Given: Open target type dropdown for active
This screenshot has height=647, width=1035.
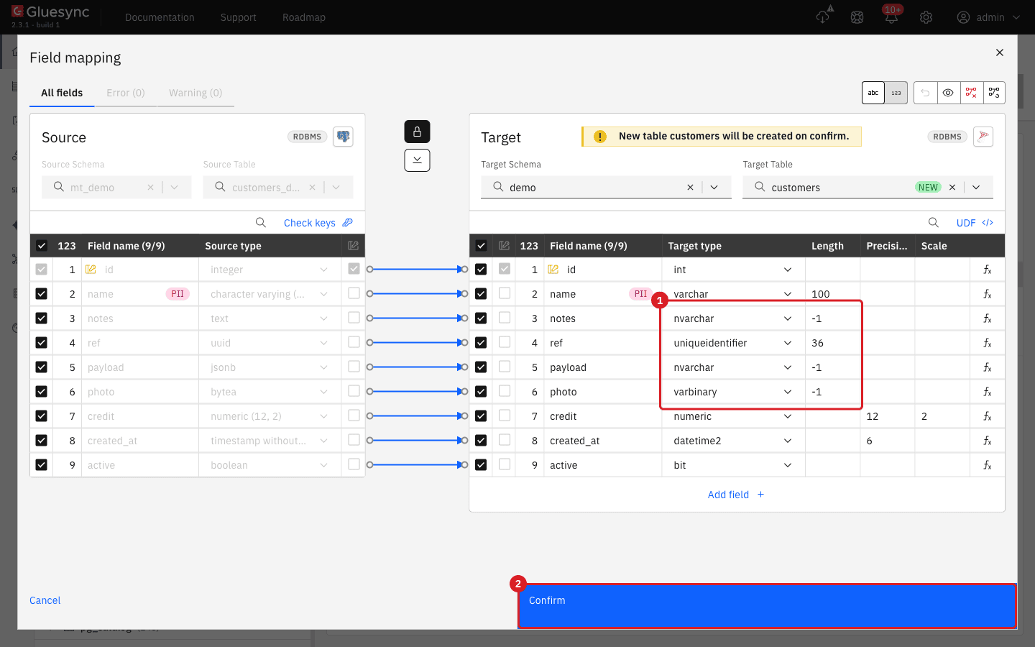Looking at the screenshot, I should (733, 465).
